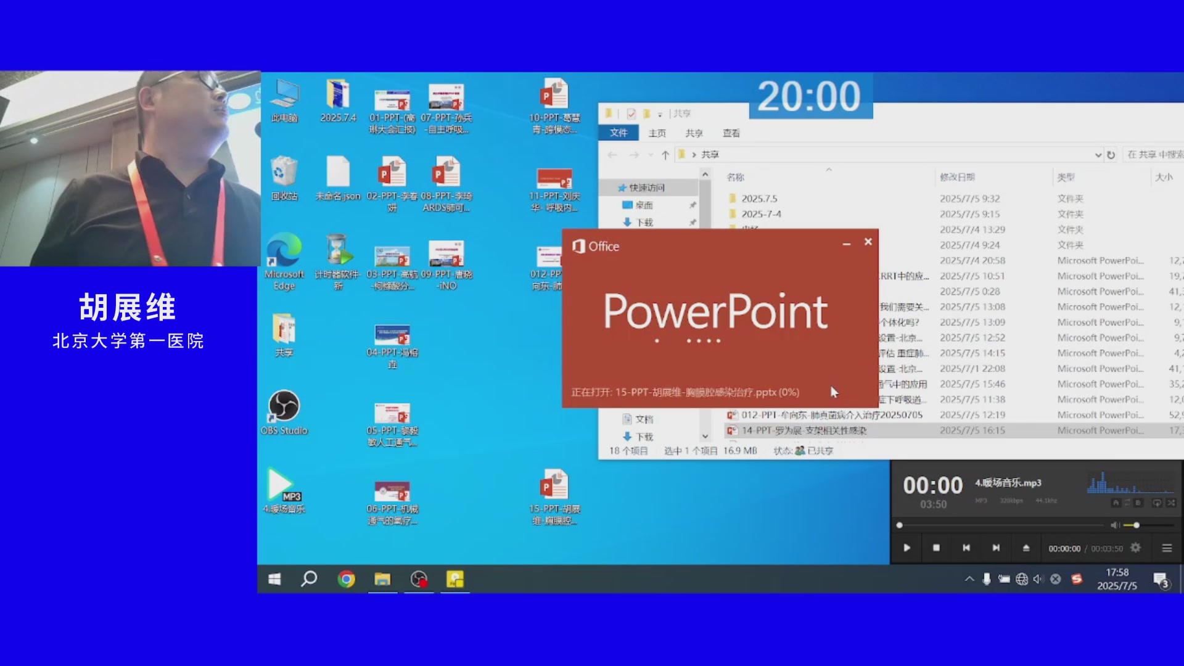Launch Microsoft Edge from the desktop
Viewport: 1184px width, 666px height.
coord(284,261)
